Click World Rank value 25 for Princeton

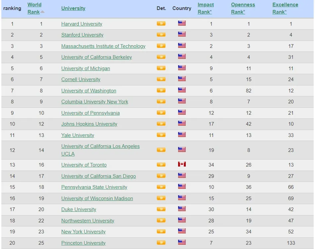click(x=41, y=243)
